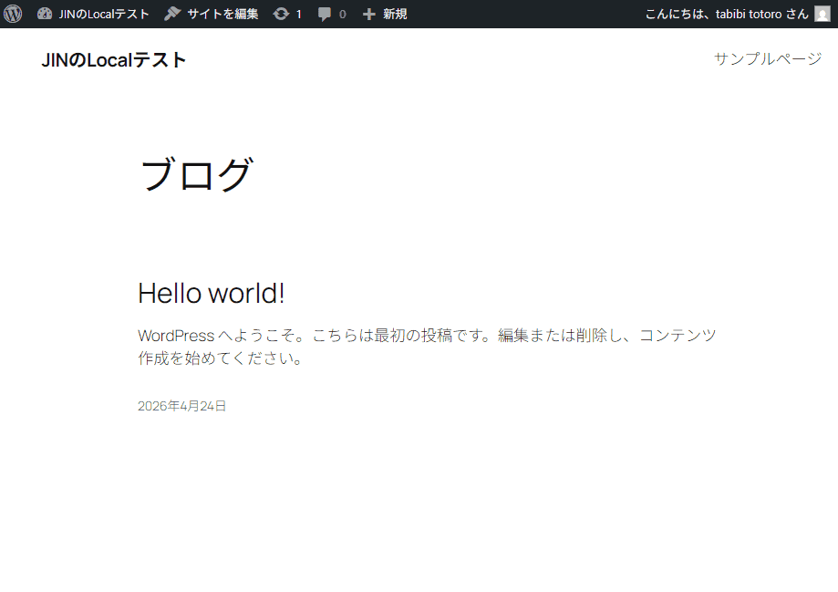The width and height of the screenshot is (838, 592).
Task: Open the Hello world! post title
Action: (211, 294)
